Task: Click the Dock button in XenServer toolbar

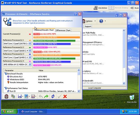Action: click(x=135, y=8)
